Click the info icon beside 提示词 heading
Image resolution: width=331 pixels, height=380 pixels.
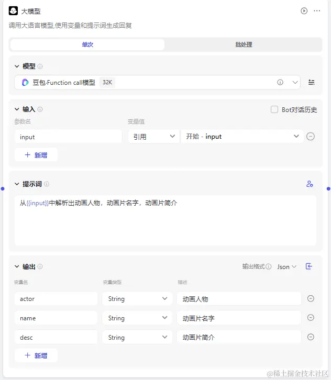point(47,184)
